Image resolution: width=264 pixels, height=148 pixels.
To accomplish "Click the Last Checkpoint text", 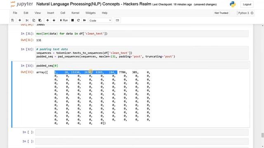I will tap(172, 5).
